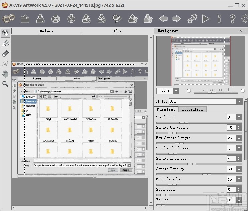
Task: Collapse the Navigator panel
Action: pos(242,31)
